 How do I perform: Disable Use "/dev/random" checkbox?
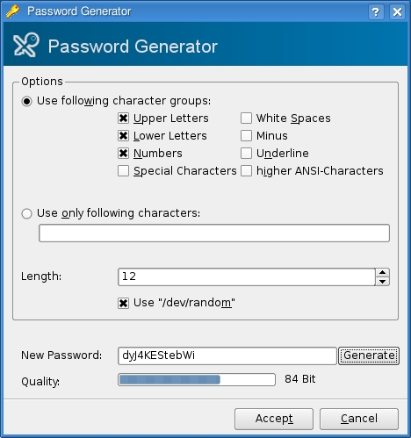click(x=123, y=303)
